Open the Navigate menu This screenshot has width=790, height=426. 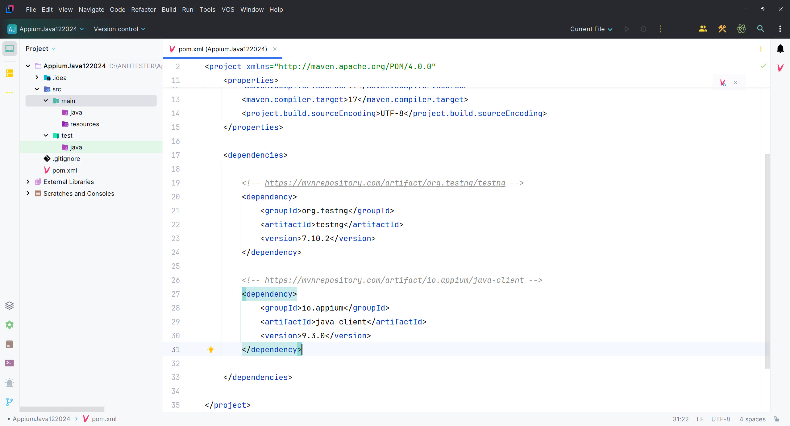click(91, 10)
